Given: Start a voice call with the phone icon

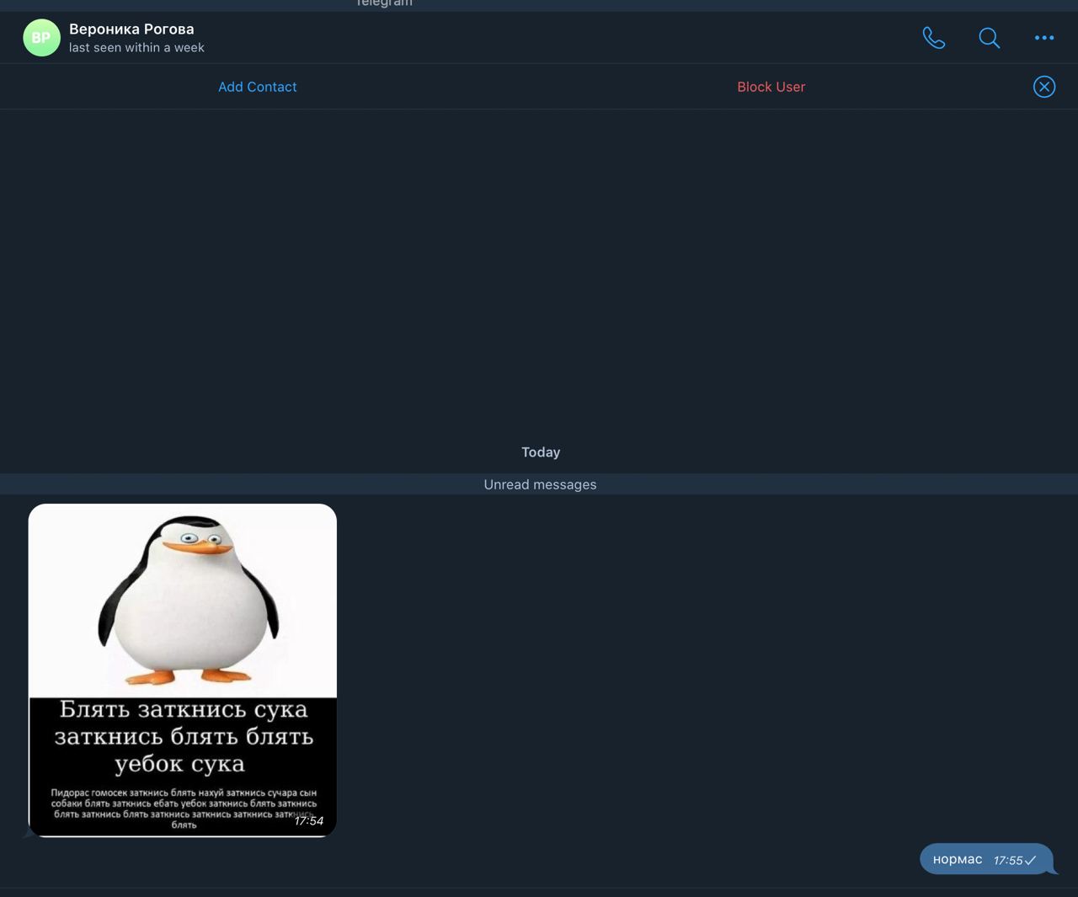Looking at the screenshot, I should click(934, 38).
